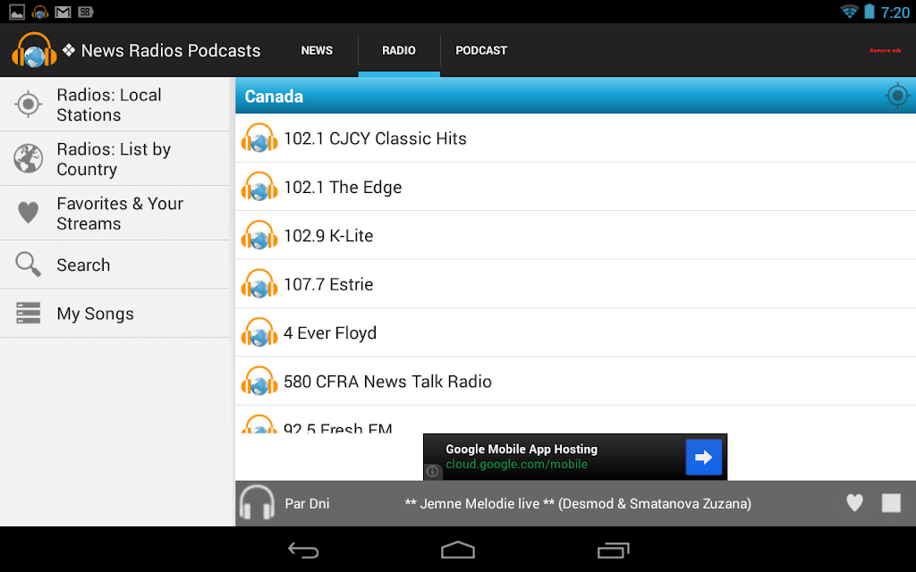The height and width of the screenshot is (572, 916).
Task: Click the heart icon beside Favorites & Your Streams
Action: (x=28, y=213)
